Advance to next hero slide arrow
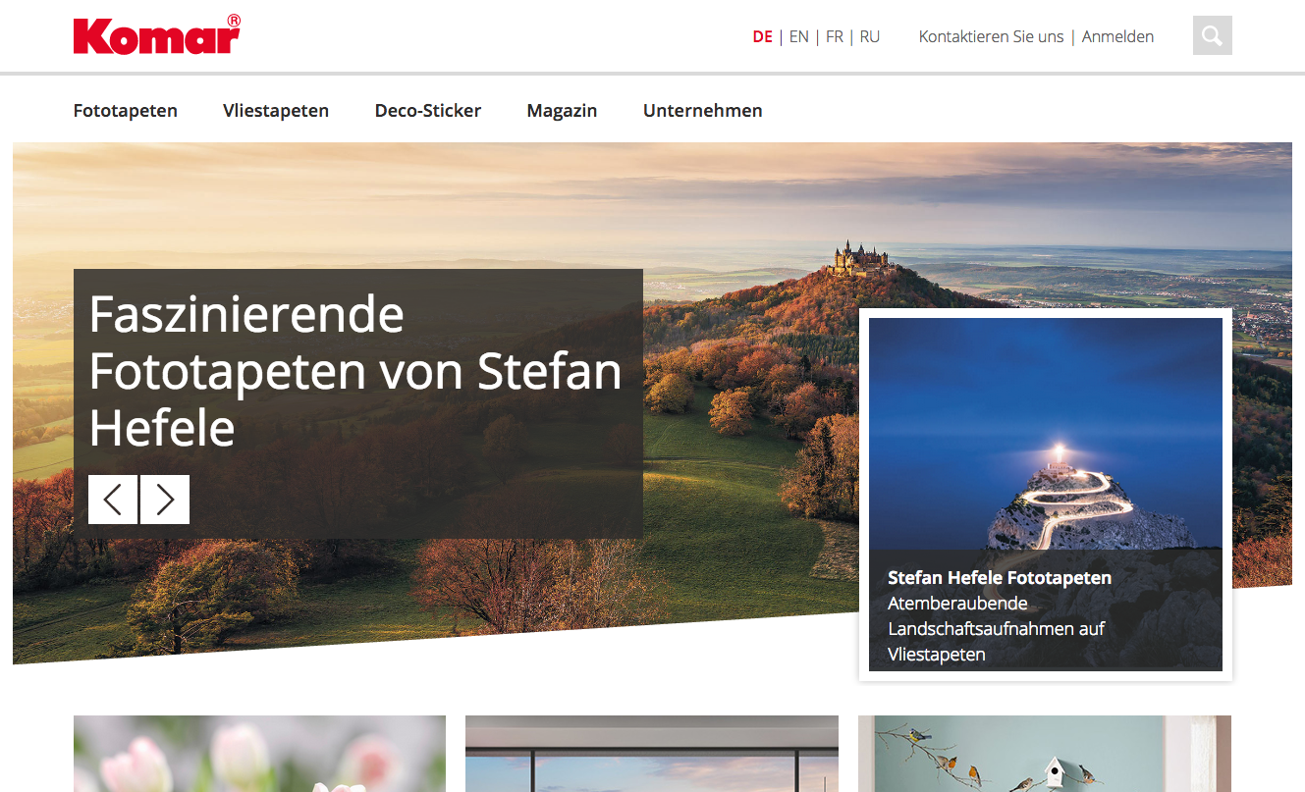The width and height of the screenshot is (1305, 792). [165, 500]
